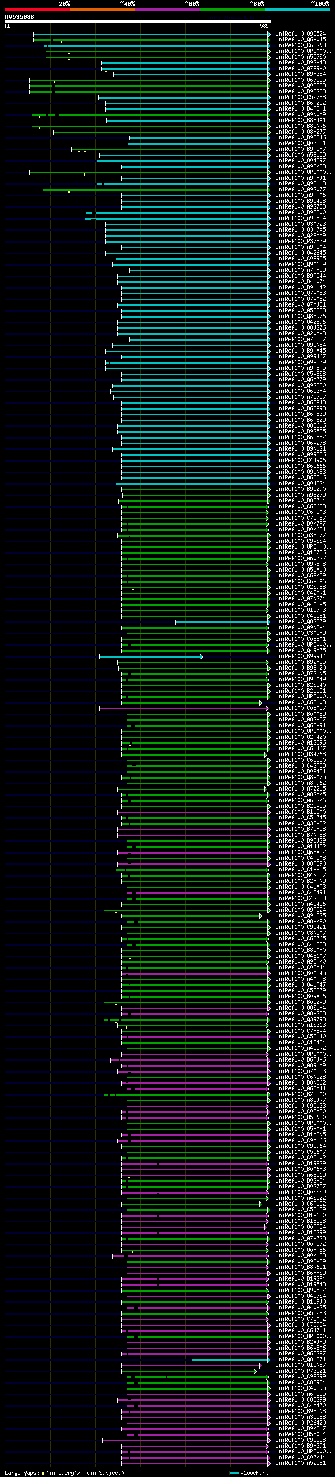Open hit UniRef100_C6TGN8
The image size is (335, 1477).
300,46
